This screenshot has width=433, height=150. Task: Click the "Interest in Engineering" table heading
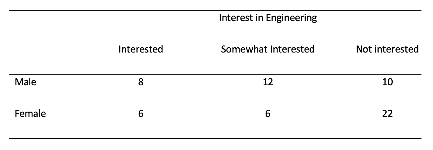(268, 18)
